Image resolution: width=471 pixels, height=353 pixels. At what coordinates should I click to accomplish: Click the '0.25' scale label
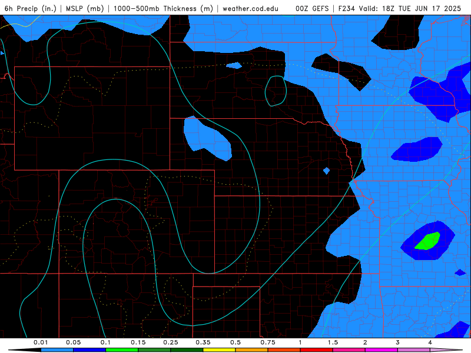[171, 342]
